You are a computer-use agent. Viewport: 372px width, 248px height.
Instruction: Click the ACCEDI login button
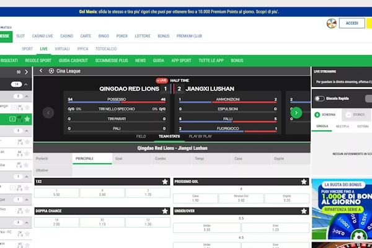pyautogui.click(x=352, y=24)
